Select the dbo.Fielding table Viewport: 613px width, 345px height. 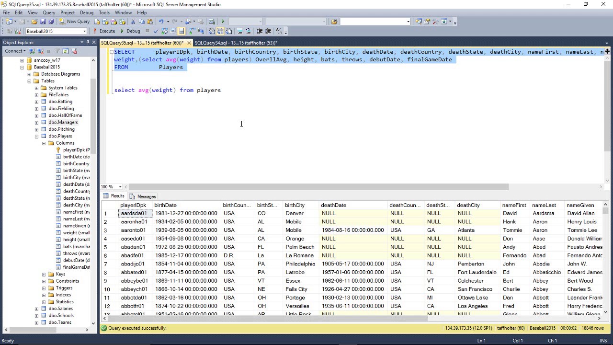click(x=61, y=109)
